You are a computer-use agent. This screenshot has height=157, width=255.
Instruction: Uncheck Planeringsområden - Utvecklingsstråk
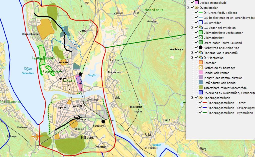(200, 108)
